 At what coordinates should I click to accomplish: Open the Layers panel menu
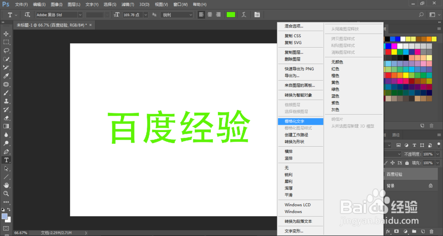[x=439, y=135]
